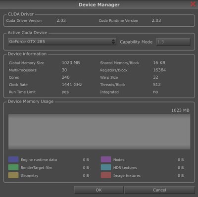Click the Capability Mode label
The width and height of the screenshot is (198, 197).
click(136, 42)
